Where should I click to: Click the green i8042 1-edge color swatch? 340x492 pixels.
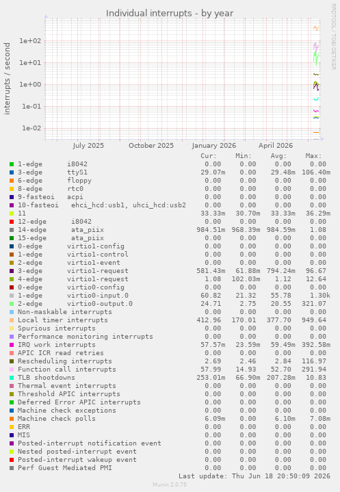click(x=12, y=164)
